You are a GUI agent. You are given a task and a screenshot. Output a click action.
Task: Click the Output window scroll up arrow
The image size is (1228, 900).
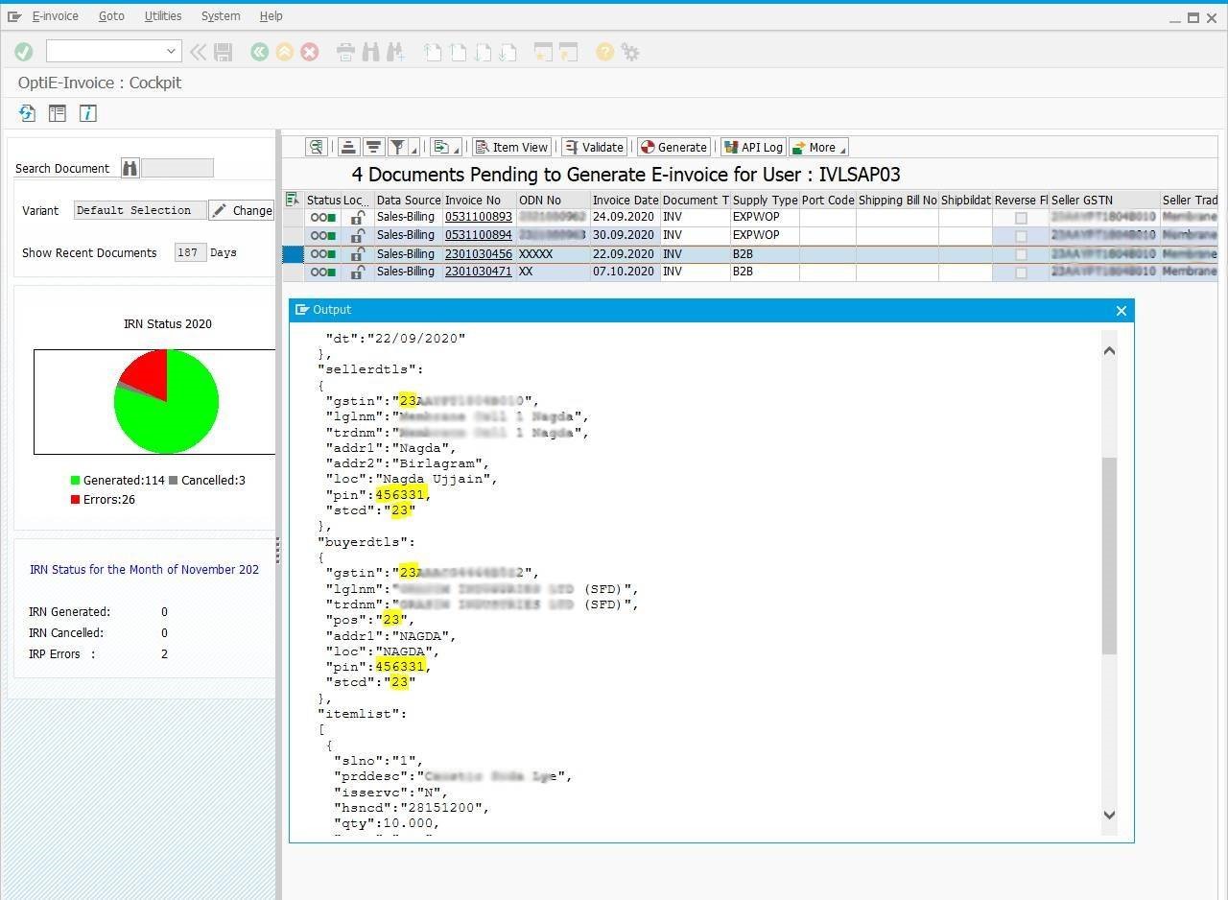click(1109, 350)
